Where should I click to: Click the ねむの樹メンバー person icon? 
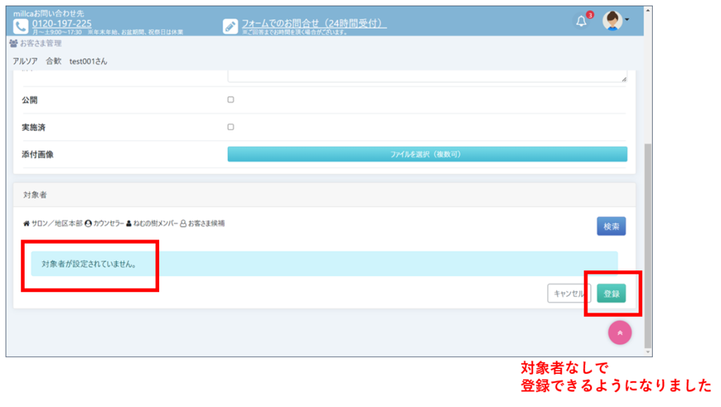[x=129, y=223]
